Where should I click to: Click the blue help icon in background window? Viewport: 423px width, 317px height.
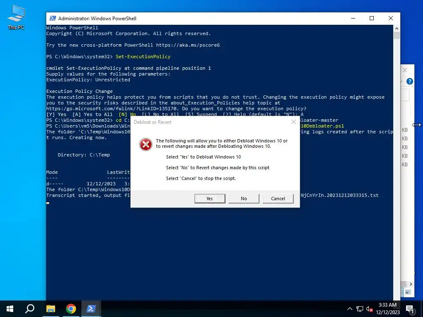click(x=409, y=81)
